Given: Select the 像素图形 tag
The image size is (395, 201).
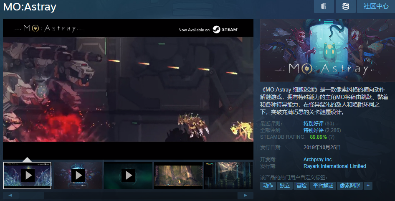Looking at the screenshot, I should 350,186.
